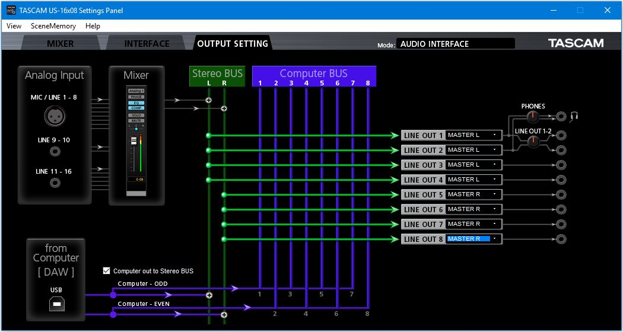Screen dimensions: 623x332
Task: Open the View menu
Action: [14, 26]
